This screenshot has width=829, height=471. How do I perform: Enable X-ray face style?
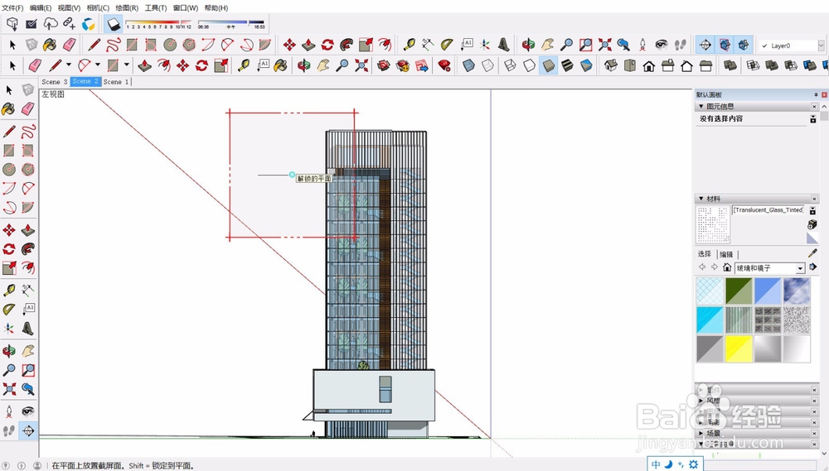point(468,65)
